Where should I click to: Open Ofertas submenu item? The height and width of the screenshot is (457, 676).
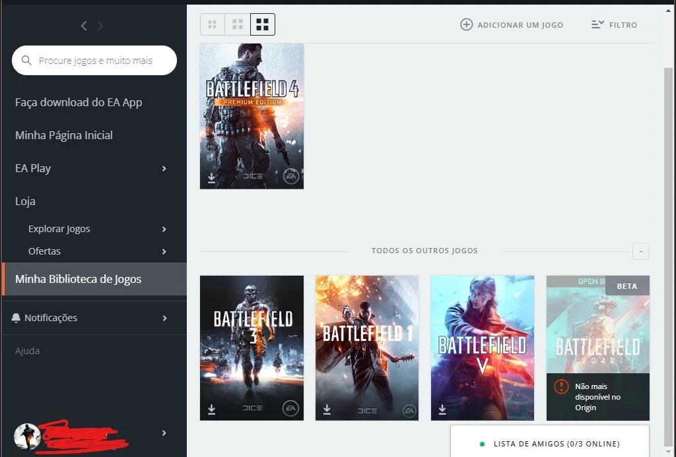coord(44,251)
